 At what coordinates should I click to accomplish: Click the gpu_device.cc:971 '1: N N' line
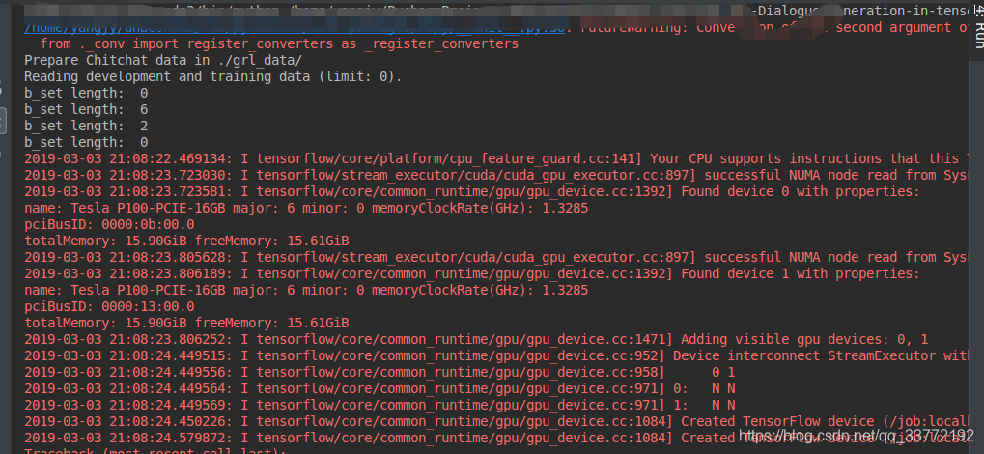pyautogui.click(x=380, y=405)
